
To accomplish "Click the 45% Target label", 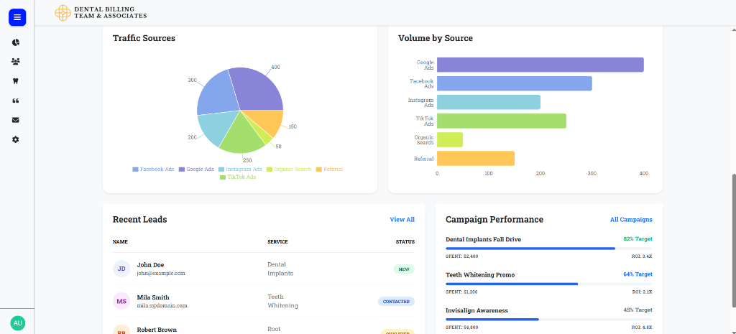I will coord(638,310).
